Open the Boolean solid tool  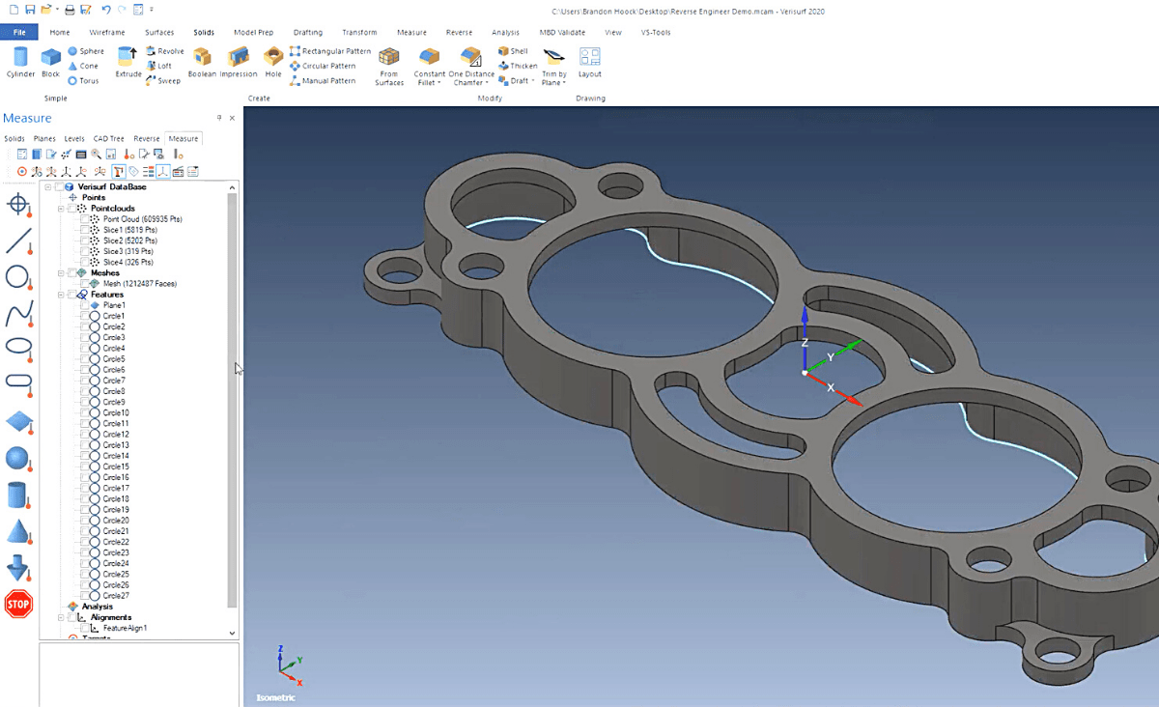pos(202,63)
